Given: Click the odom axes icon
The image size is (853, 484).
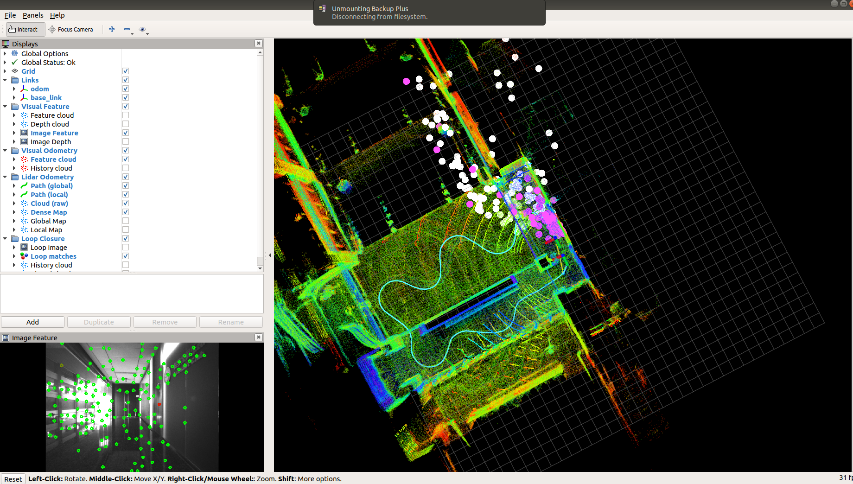Looking at the screenshot, I should 24,89.
